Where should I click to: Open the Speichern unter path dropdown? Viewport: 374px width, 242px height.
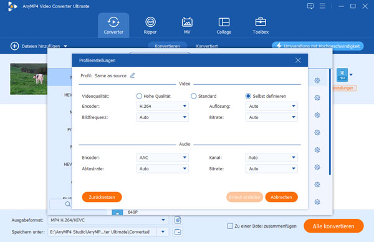163,232
